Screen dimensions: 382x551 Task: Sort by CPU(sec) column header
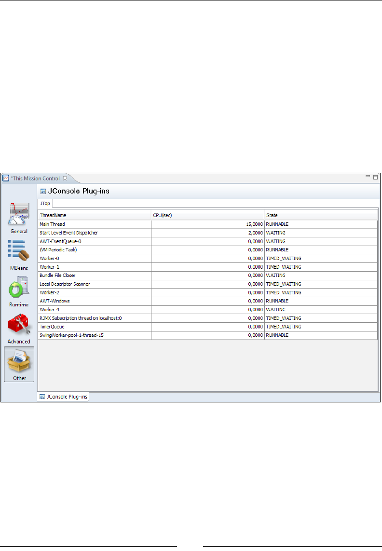(208, 215)
